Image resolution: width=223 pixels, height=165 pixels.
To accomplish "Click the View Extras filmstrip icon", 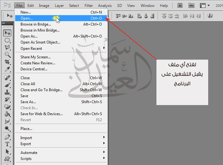I will 203,6.
